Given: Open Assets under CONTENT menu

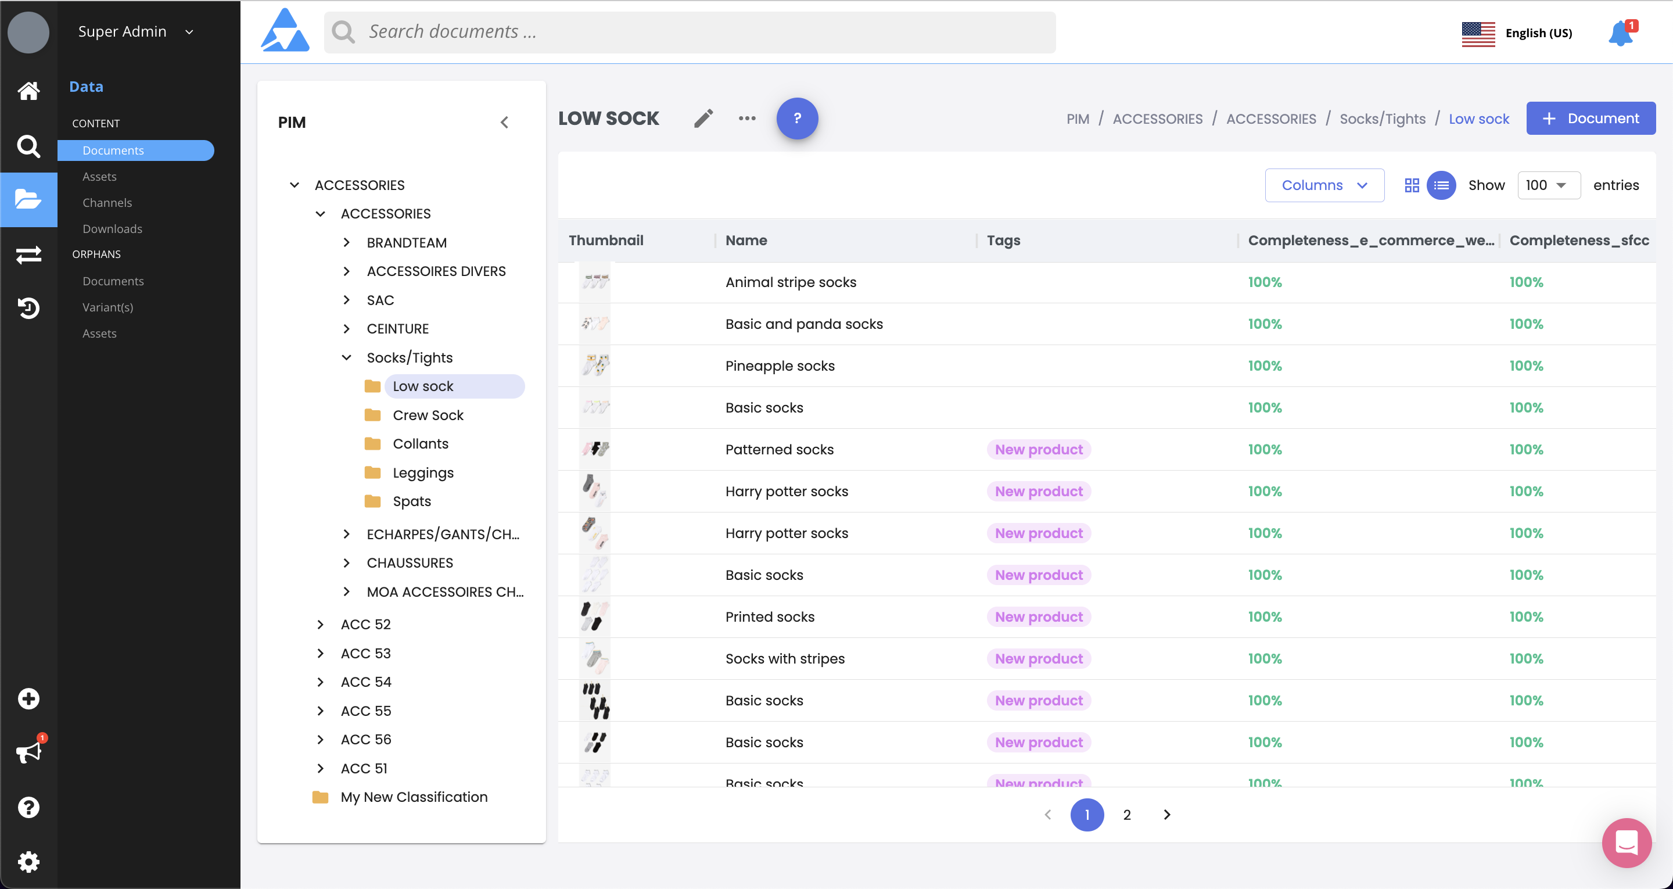Looking at the screenshot, I should [99, 177].
